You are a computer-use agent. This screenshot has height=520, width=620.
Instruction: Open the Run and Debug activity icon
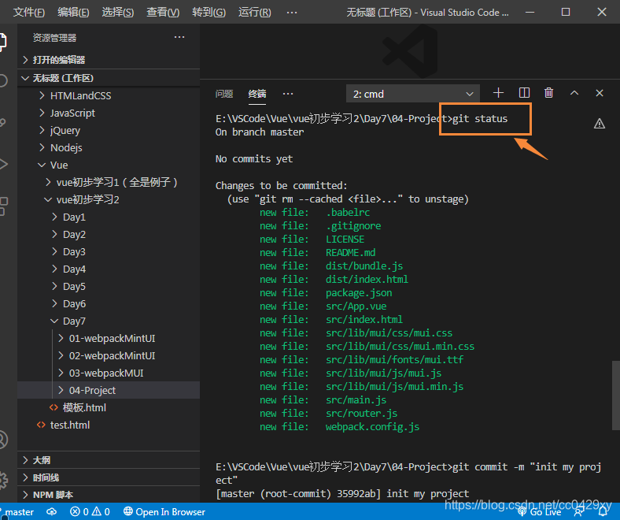tap(3, 164)
